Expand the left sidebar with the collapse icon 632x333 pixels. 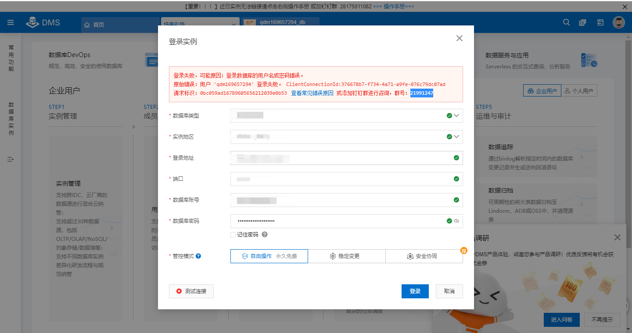coord(11,159)
